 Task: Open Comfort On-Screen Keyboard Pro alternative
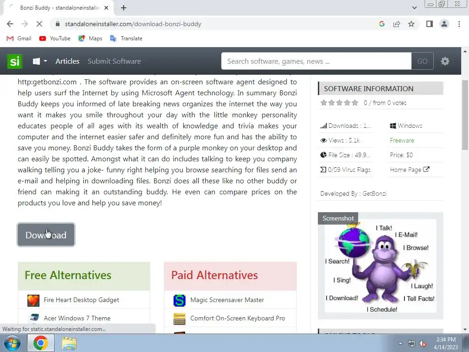click(x=238, y=318)
